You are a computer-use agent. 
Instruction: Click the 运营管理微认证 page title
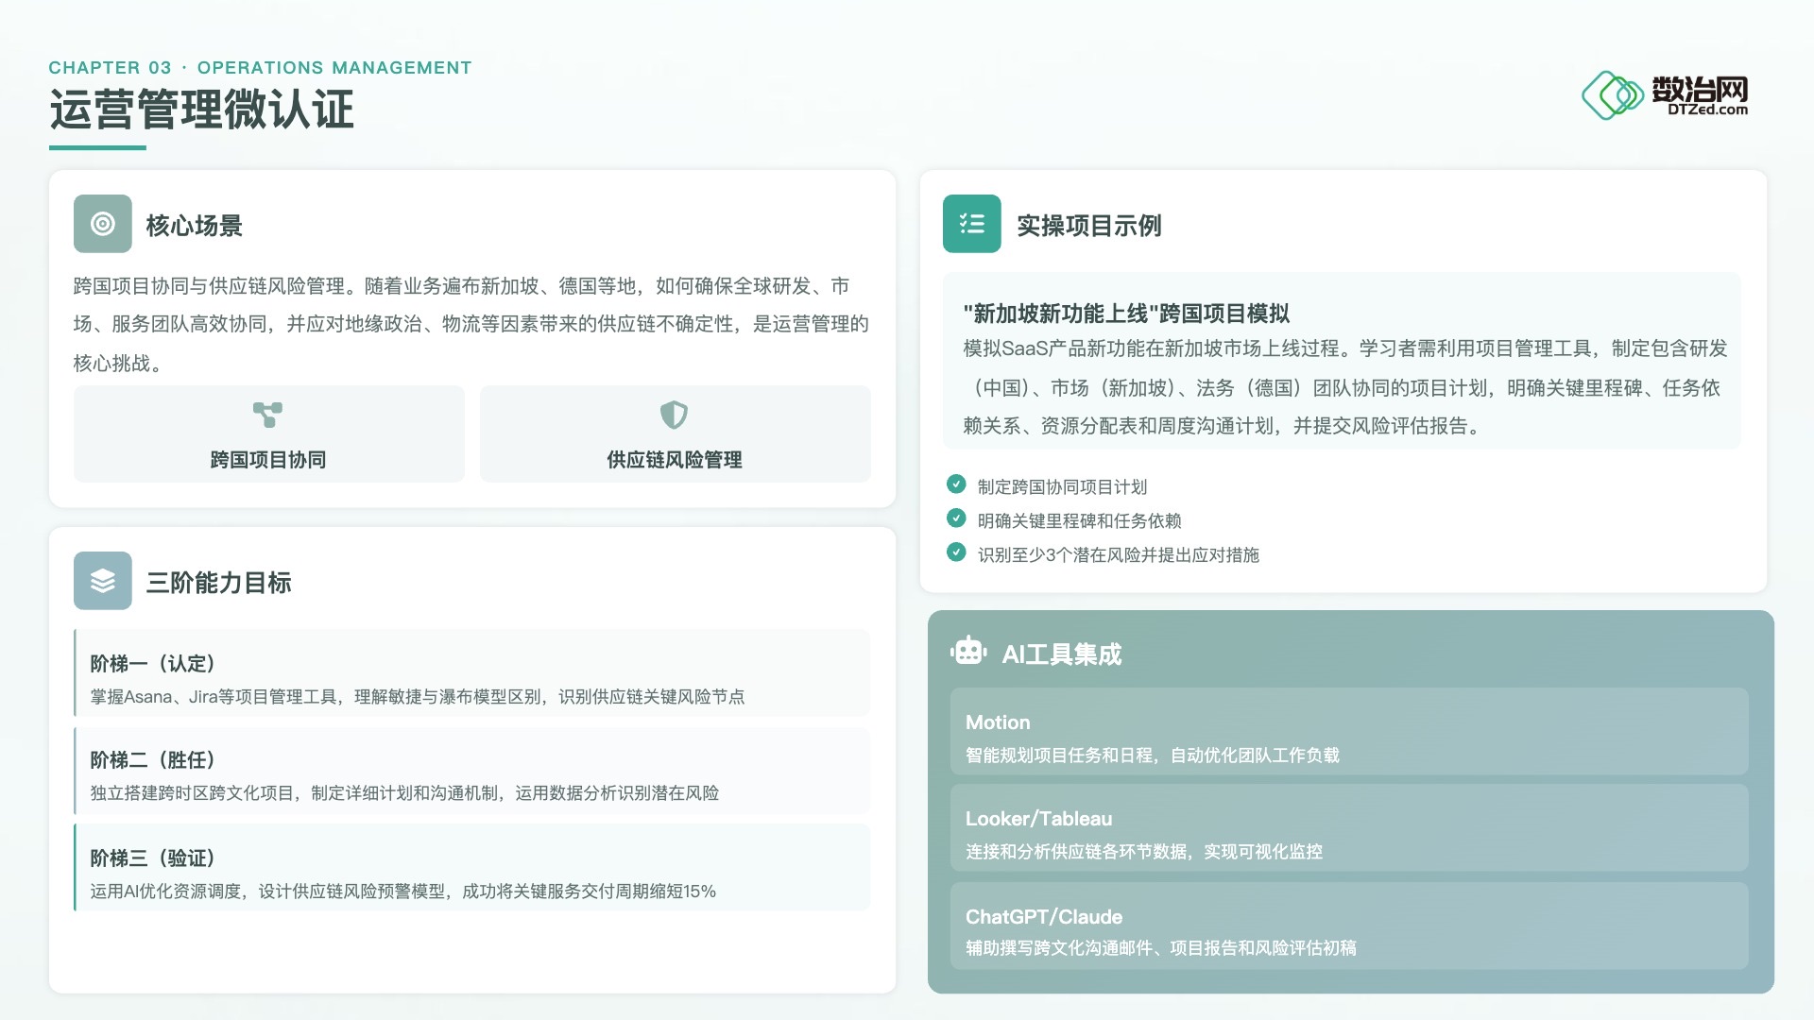tap(201, 110)
